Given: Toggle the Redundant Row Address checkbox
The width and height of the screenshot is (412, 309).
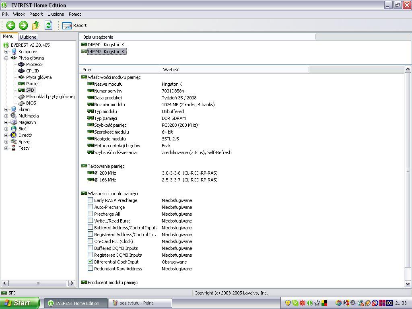Looking at the screenshot, I should [90, 268].
